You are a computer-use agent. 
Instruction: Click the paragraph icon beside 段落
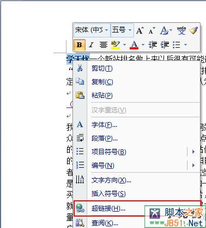click(x=80, y=138)
